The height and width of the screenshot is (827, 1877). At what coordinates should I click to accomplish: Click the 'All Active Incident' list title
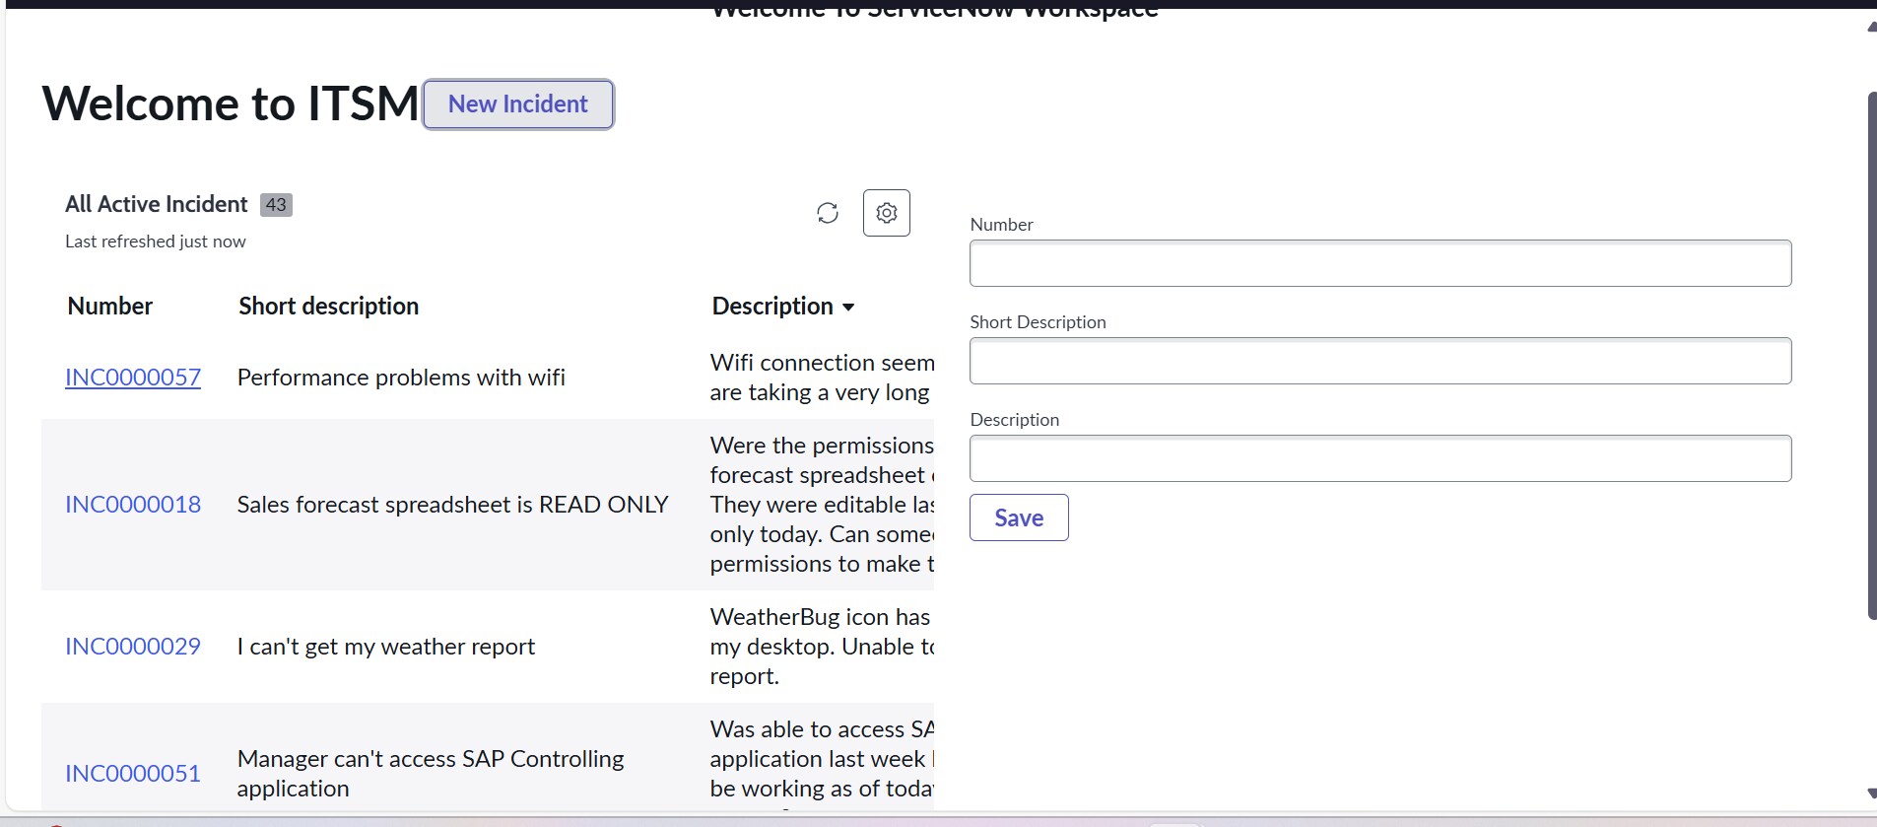(x=157, y=204)
